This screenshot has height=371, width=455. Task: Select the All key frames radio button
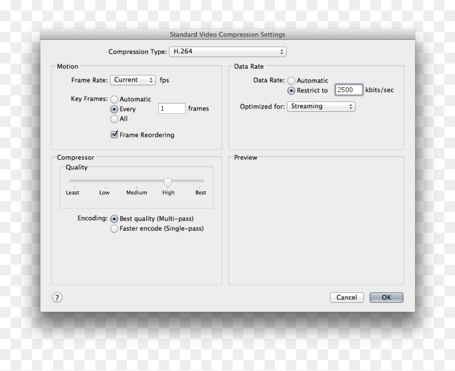(x=114, y=119)
